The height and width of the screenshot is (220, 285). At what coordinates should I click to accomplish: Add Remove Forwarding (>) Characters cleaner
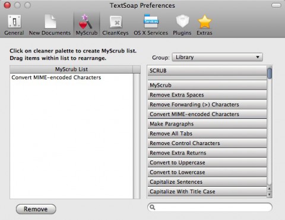207,105
